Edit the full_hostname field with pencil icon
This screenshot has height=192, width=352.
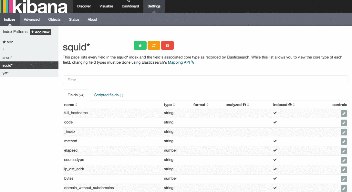tap(344, 113)
